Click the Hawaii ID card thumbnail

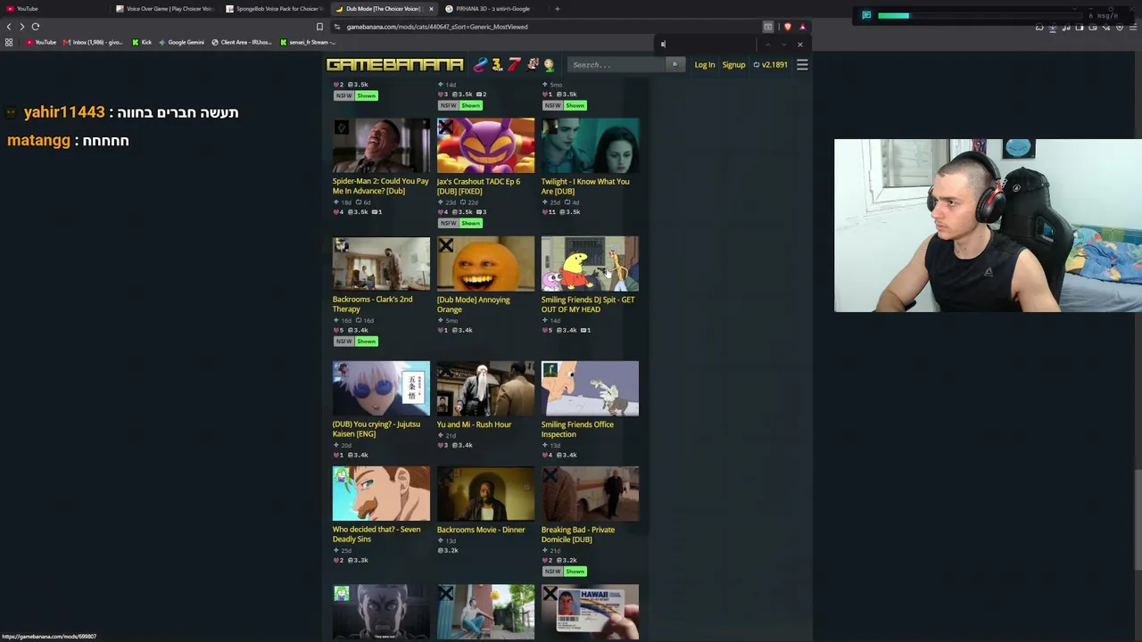(590, 612)
